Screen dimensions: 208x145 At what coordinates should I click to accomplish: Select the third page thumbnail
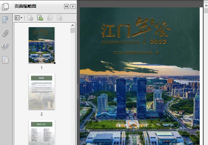point(42,132)
